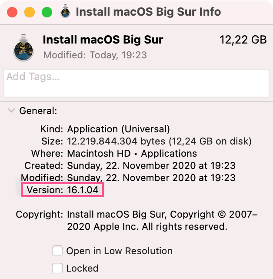Zoom the window with green button
273x279 pixels.
[47, 12]
